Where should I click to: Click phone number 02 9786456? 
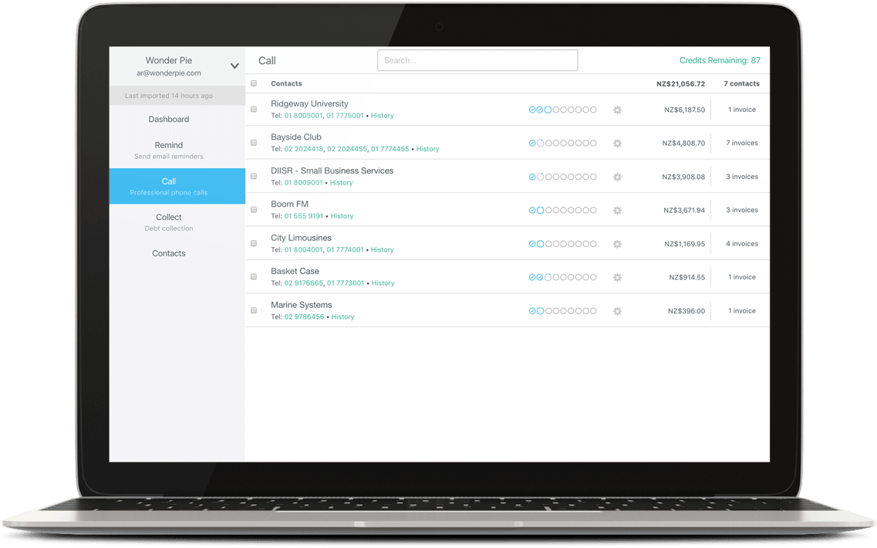click(304, 317)
